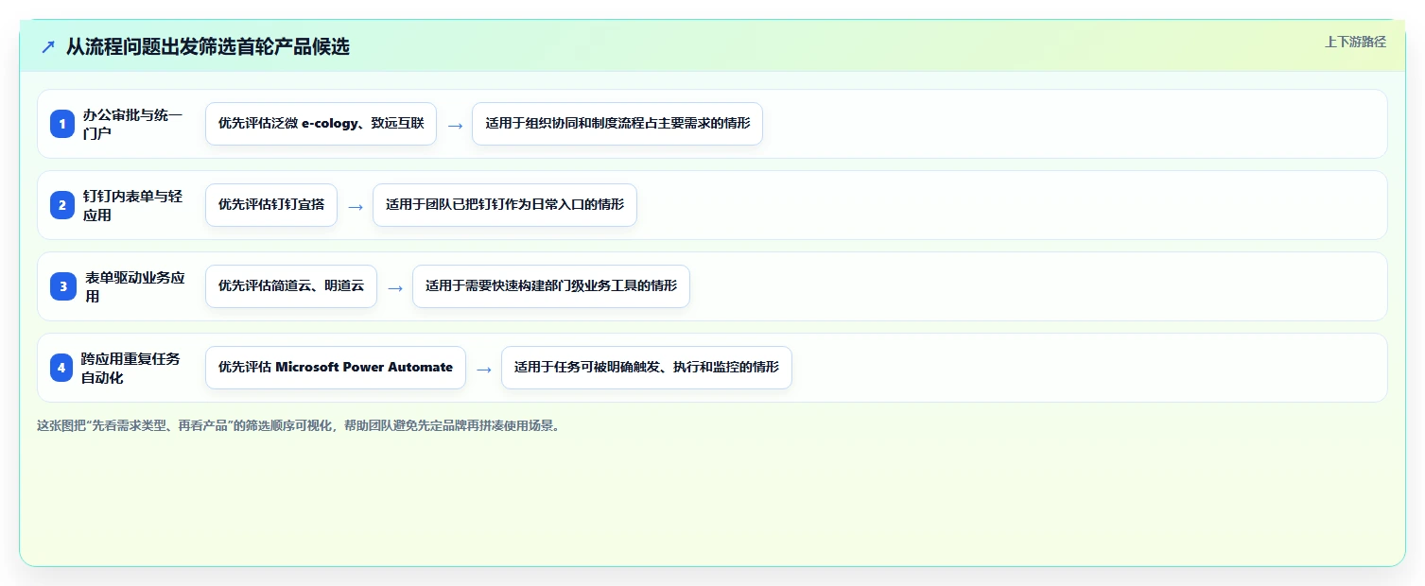The image size is (1425, 586).
Task: Select step badge number 4
Action: pos(62,368)
